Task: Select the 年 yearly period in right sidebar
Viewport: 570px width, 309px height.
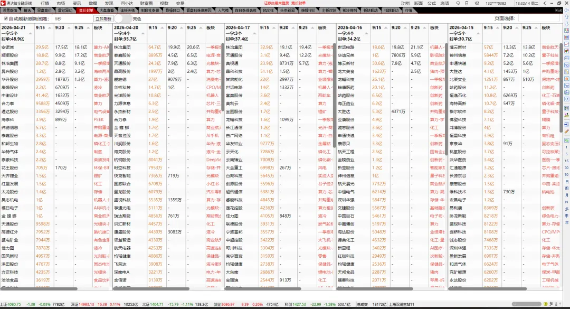Action: tap(567, 222)
